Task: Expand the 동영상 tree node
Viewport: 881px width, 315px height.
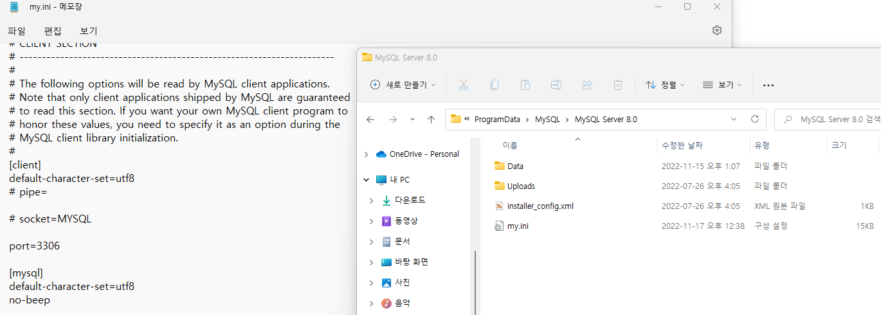Action: (372, 221)
